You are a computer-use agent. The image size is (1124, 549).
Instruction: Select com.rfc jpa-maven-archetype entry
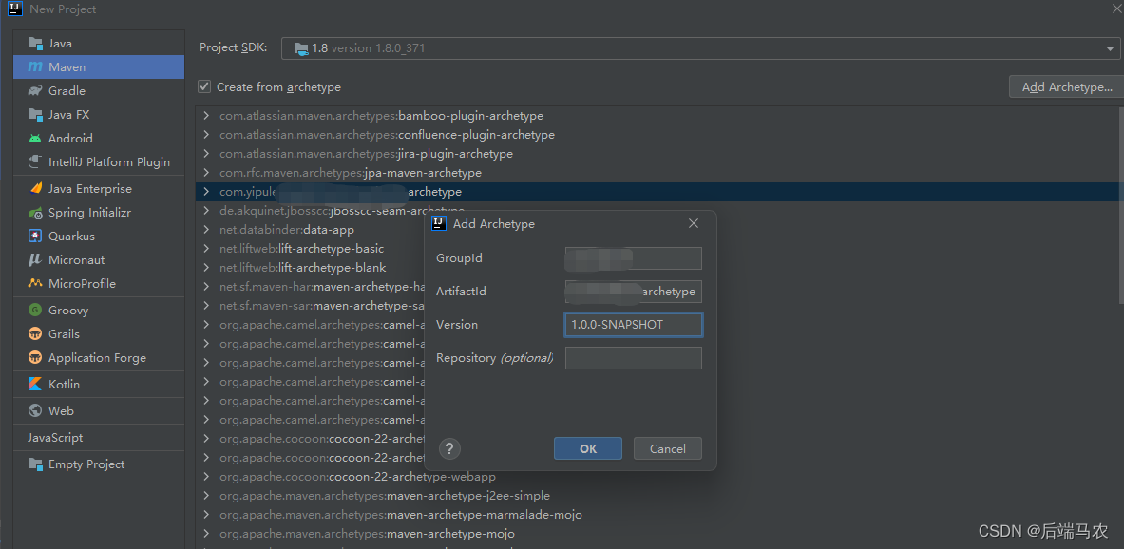click(x=351, y=173)
